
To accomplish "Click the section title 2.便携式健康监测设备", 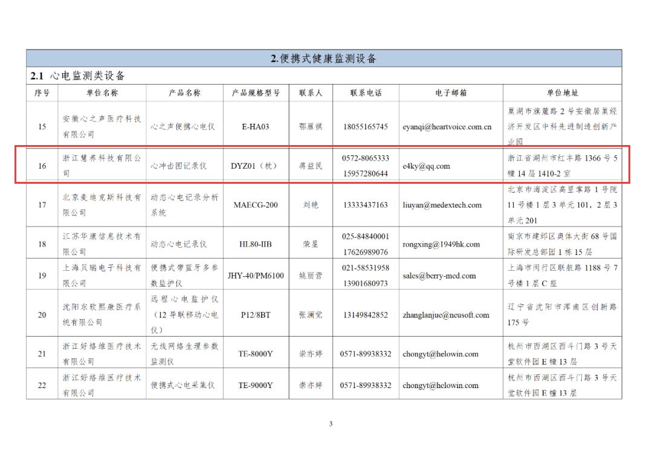I will [x=323, y=59].
